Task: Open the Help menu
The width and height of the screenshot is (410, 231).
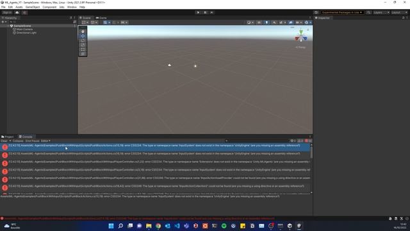Action: coord(82,7)
